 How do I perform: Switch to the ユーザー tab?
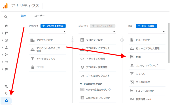tap(39, 16)
